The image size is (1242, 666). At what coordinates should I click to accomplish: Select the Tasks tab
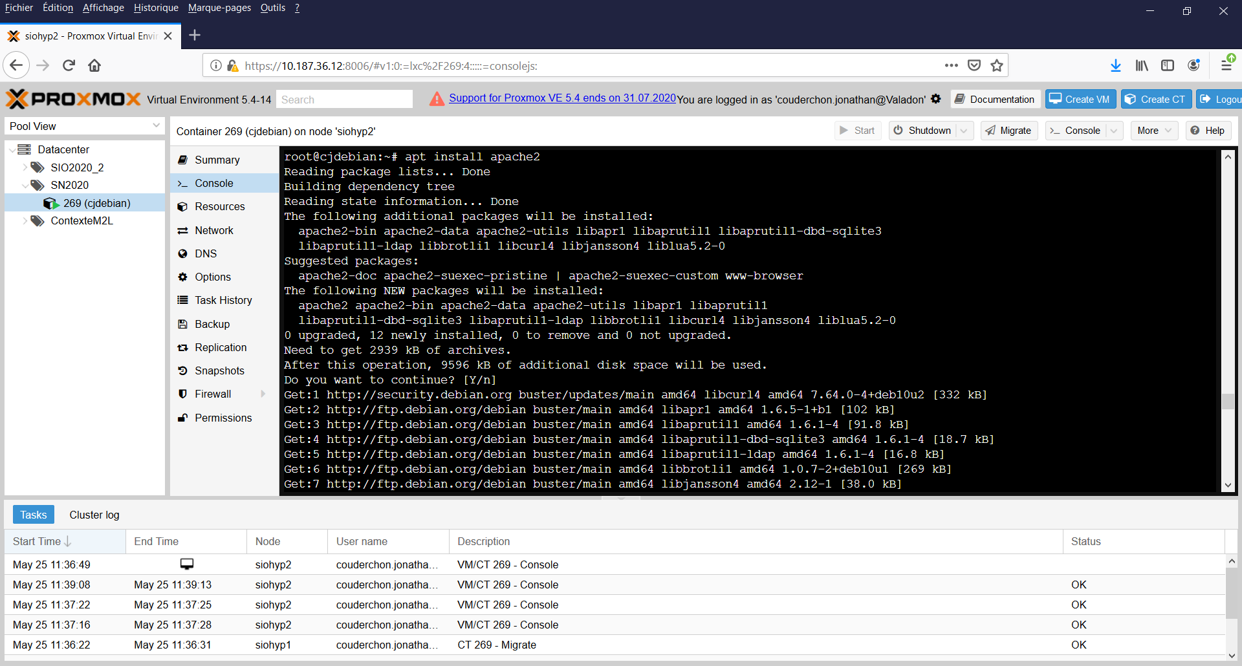pyautogui.click(x=34, y=515)
